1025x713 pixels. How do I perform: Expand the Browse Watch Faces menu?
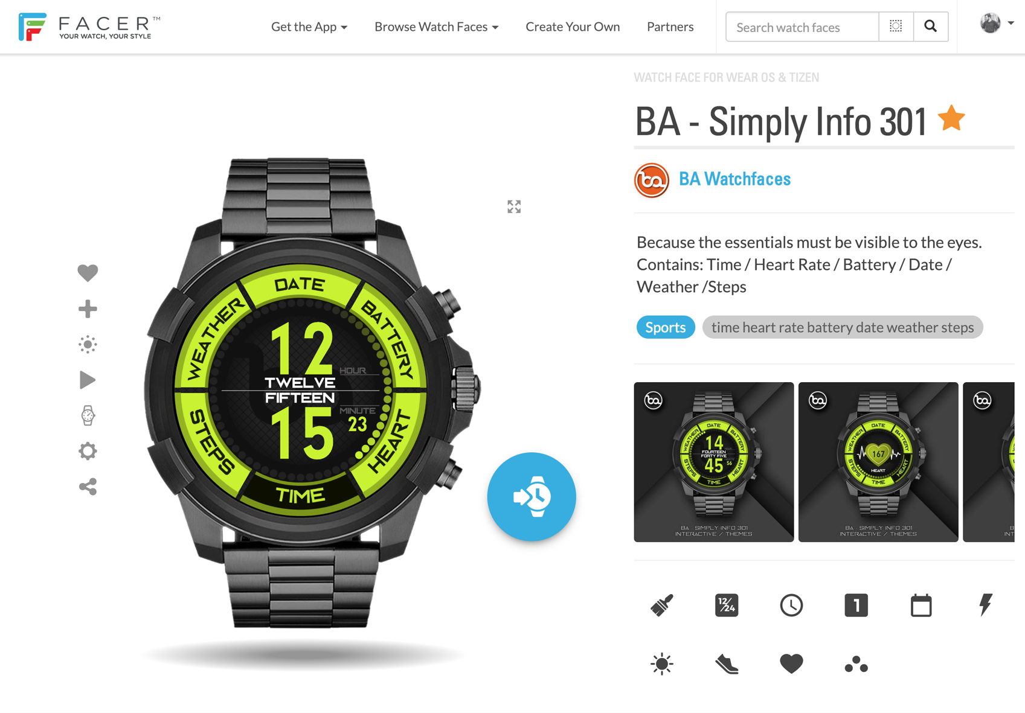[436, 27]
